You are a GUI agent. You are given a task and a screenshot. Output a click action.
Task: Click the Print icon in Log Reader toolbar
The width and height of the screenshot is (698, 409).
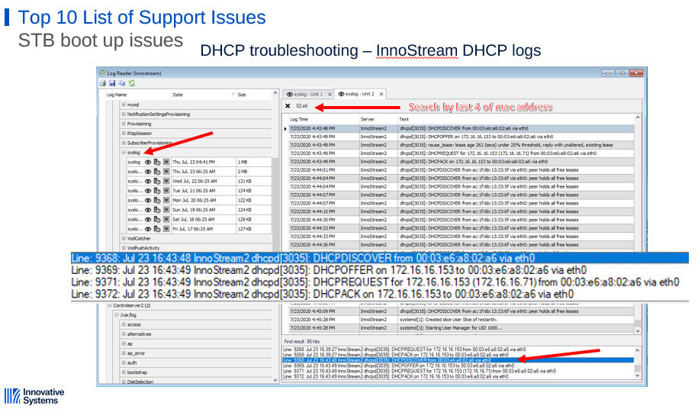point(103,83)
